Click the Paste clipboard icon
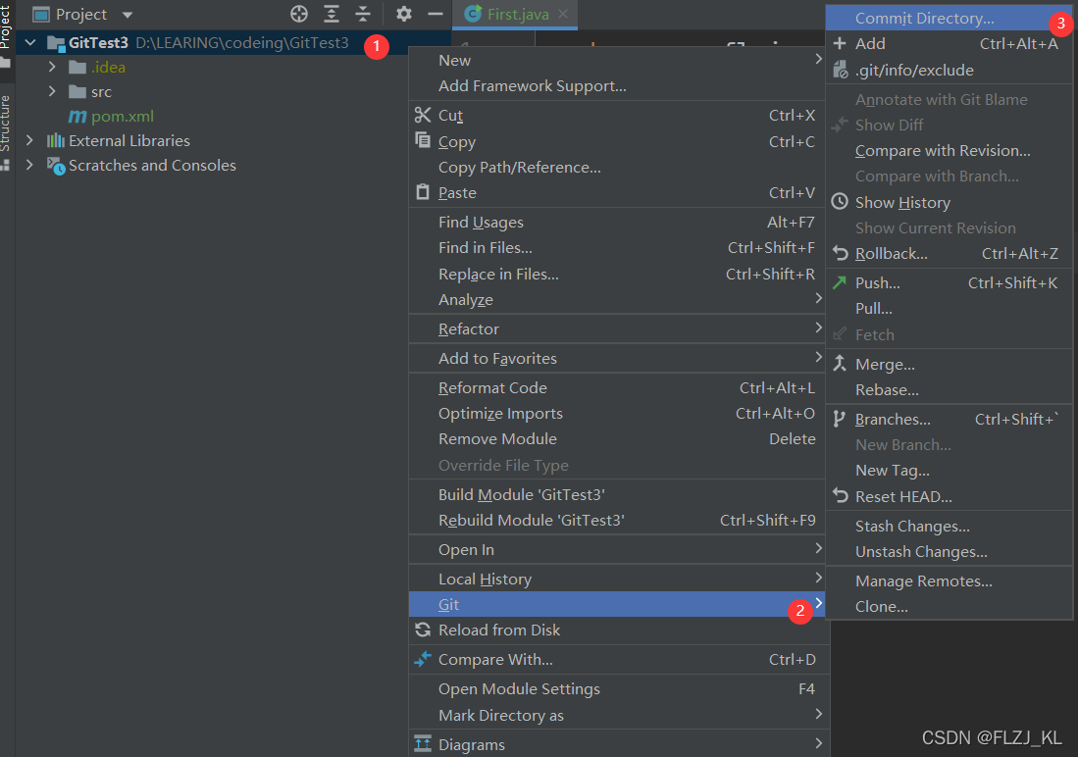 point(423,192)
